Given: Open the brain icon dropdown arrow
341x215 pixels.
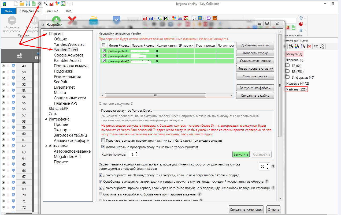Looking at the screenshot, I should pyautogui.click(x=305, y=18).
